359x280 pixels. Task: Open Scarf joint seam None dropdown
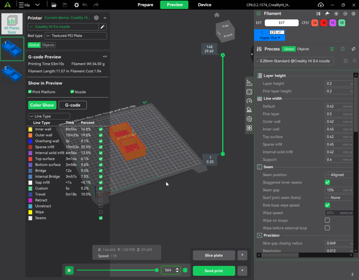339,198
